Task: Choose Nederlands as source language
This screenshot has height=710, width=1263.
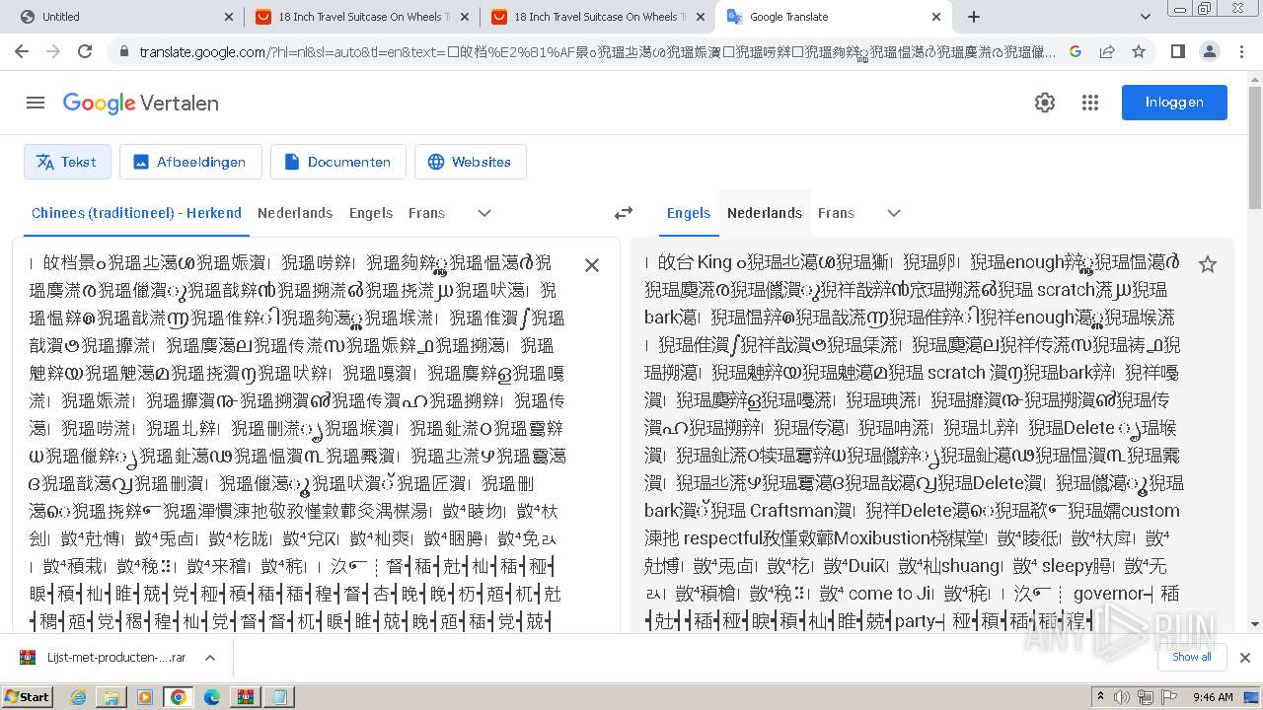Action: click(295, 213)
